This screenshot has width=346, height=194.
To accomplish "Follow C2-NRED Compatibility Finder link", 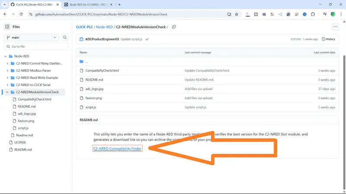I will click(117, 149).
